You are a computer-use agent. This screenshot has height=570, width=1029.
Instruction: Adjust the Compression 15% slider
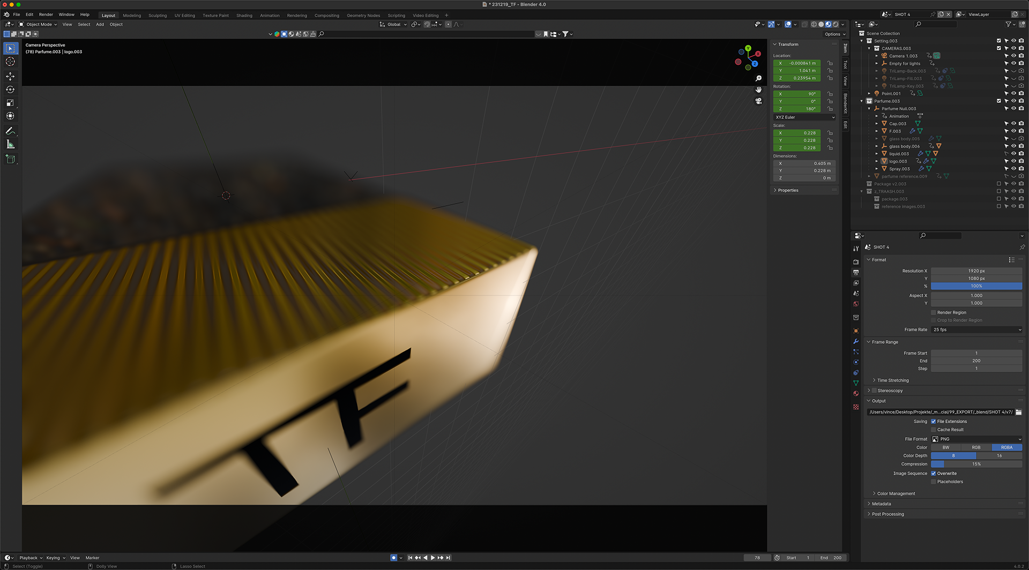point(976,464)
